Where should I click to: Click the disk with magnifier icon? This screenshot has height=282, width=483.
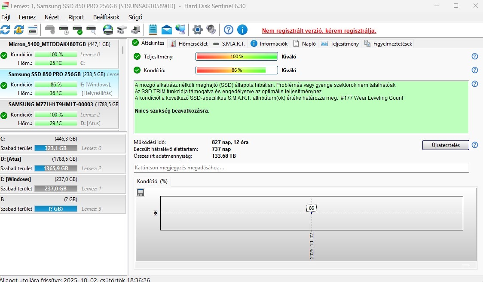91,30
